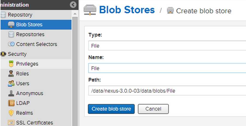Click the Roles person icon
Image resolution: width=246 pixels, height=126 pixels.
pyautogui.click(x=11, y=74)
